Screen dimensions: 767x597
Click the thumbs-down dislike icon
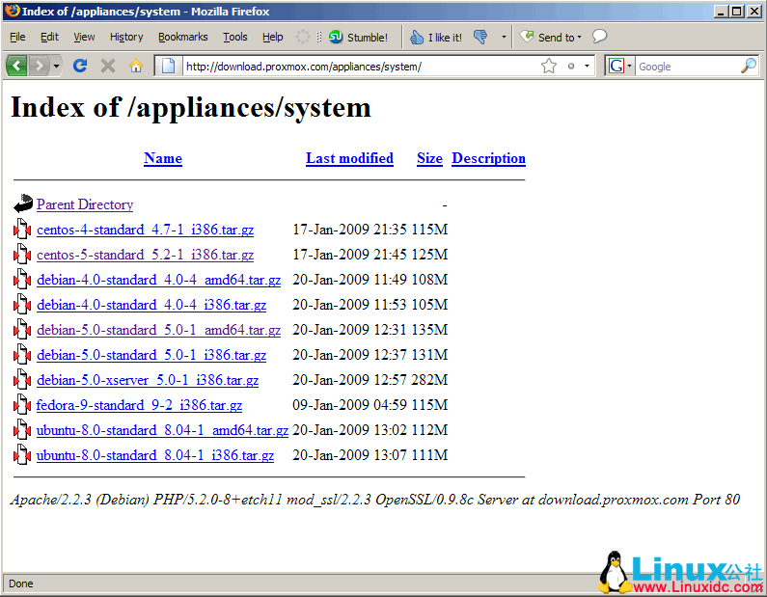coord(480,38)
